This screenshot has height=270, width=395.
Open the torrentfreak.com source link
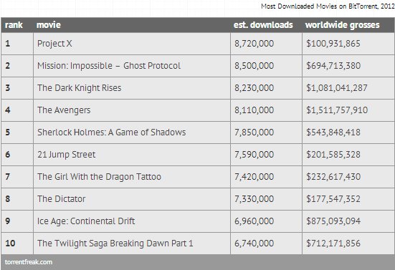point(29,262)
